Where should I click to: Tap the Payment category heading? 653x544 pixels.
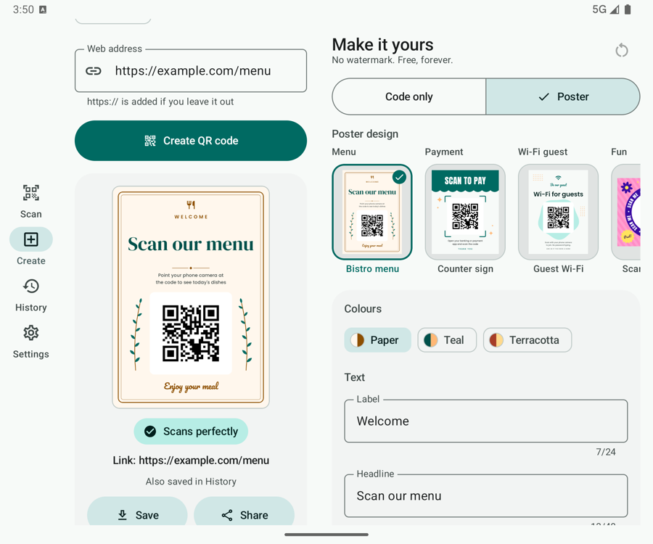coord(444,152)
